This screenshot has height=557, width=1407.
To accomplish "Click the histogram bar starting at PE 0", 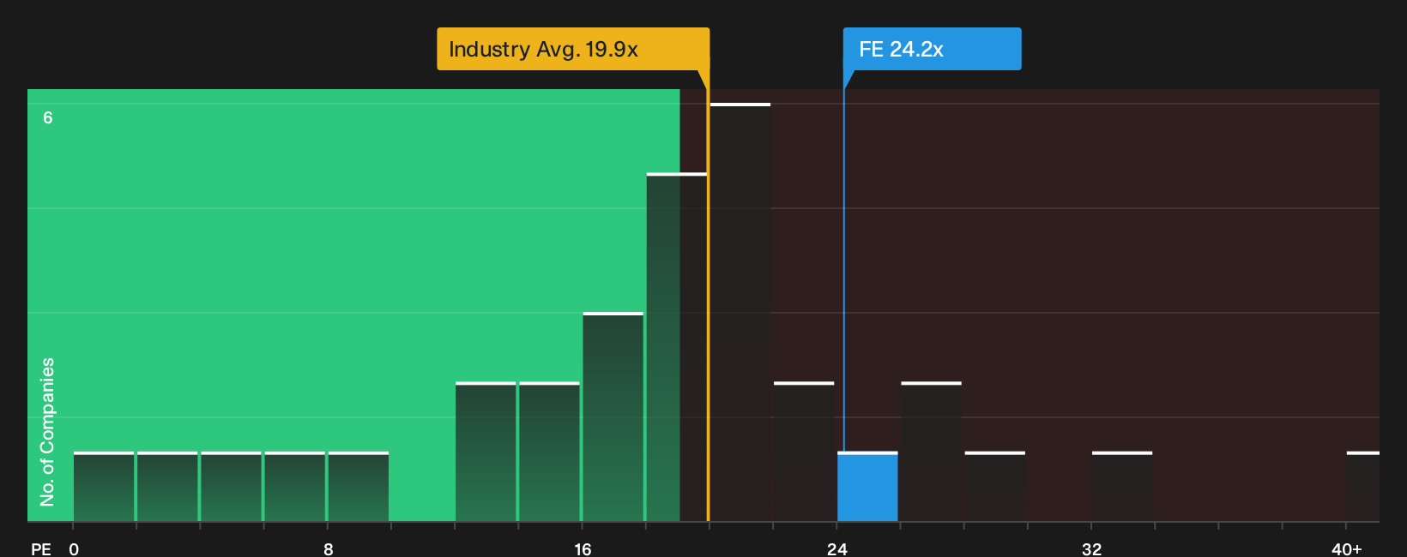I will click(x=104, y=487).
